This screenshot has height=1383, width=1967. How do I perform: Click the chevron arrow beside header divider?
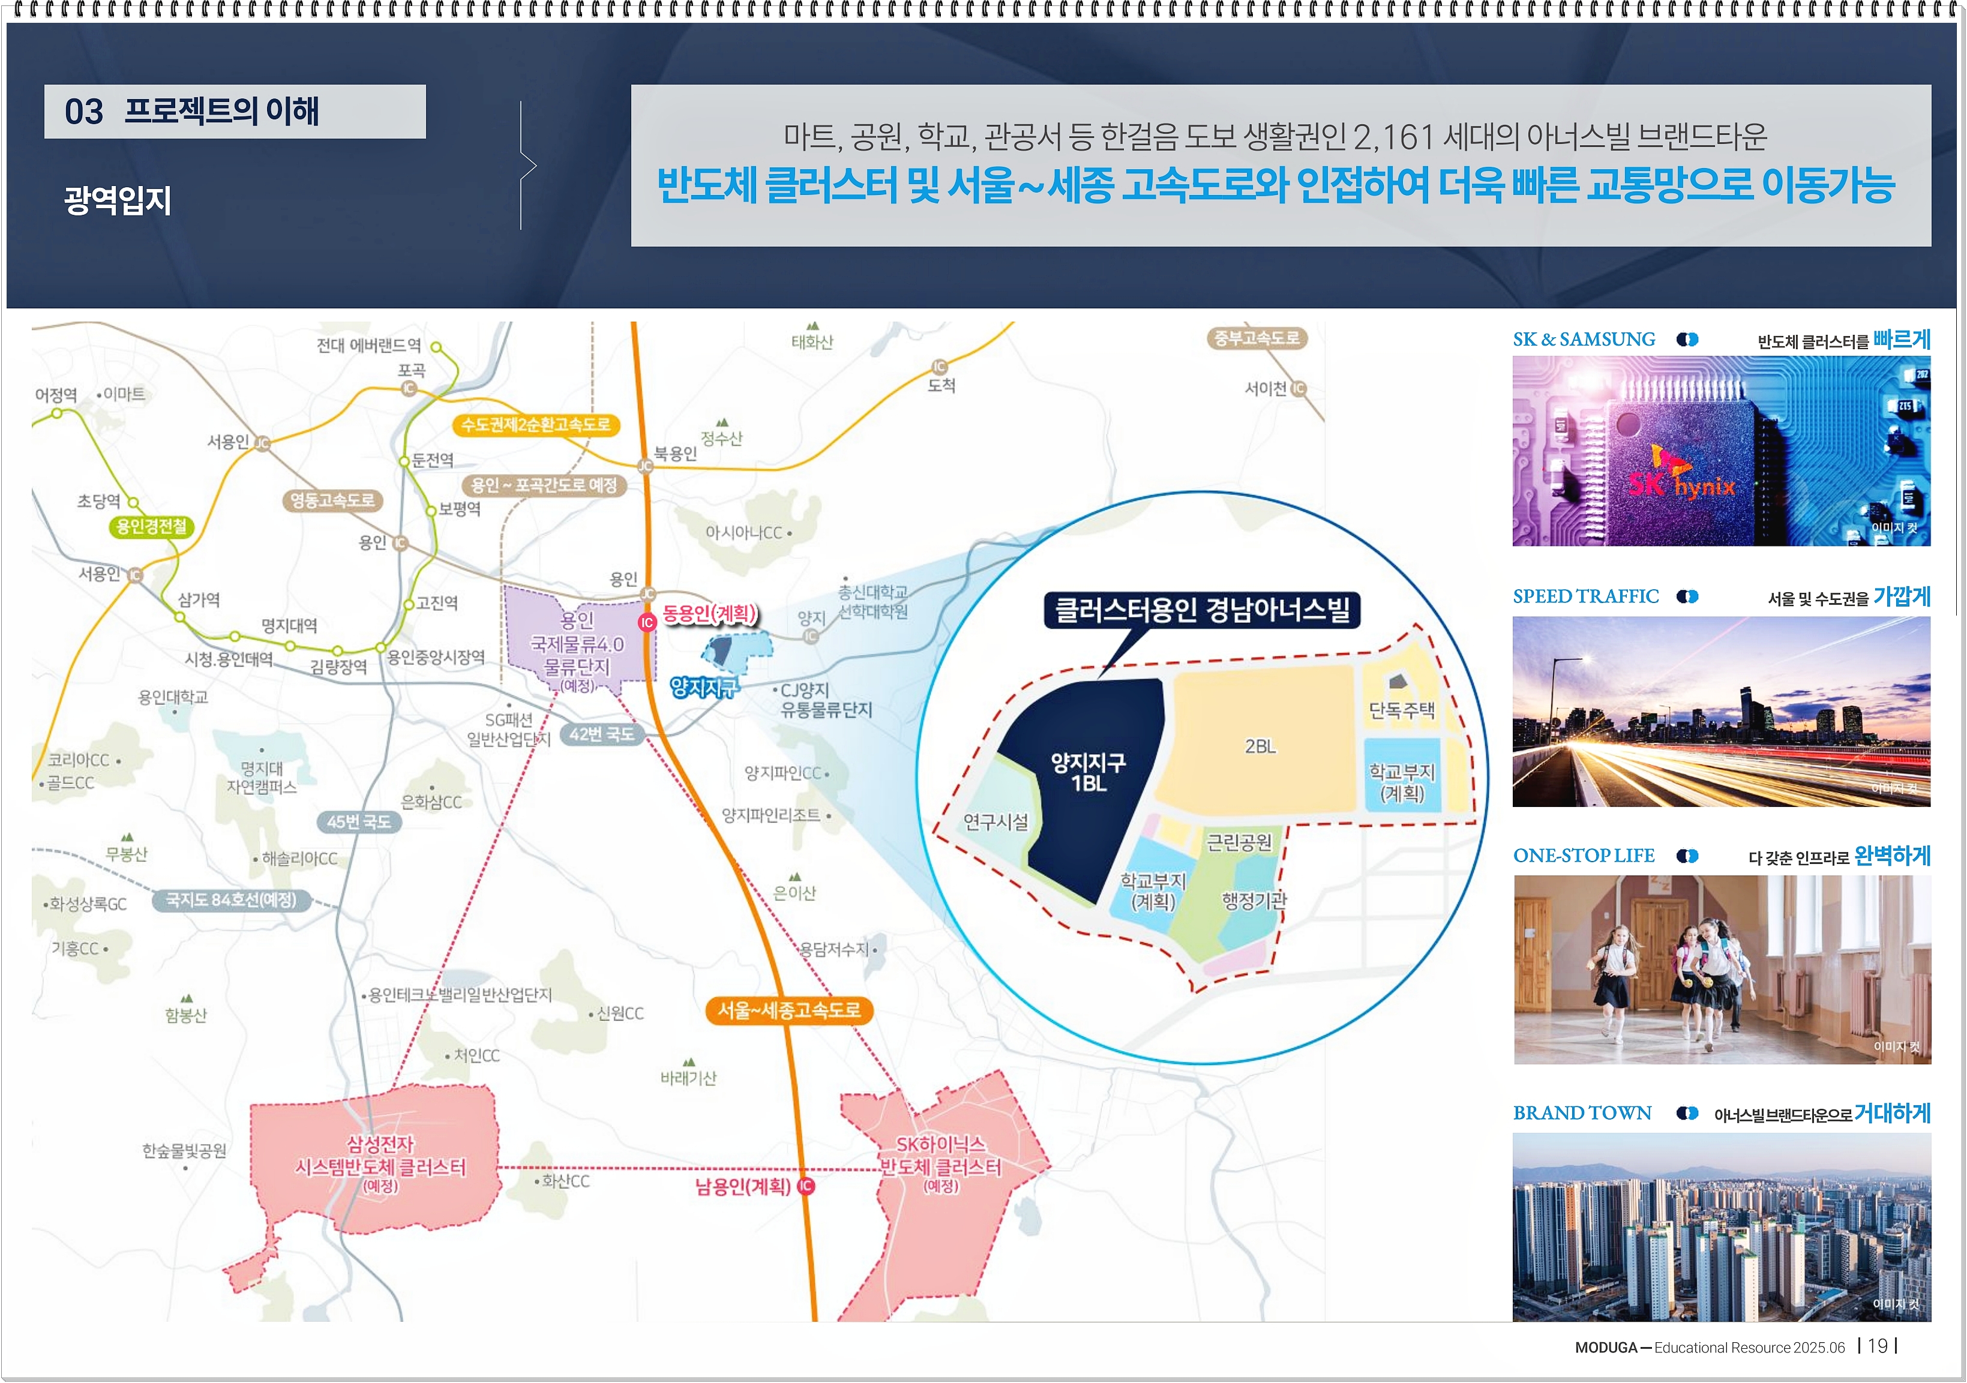(x=527, y=166)
